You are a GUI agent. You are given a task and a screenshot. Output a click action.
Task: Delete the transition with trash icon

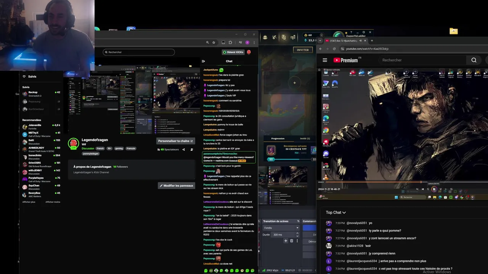click(x=292, y=241)
